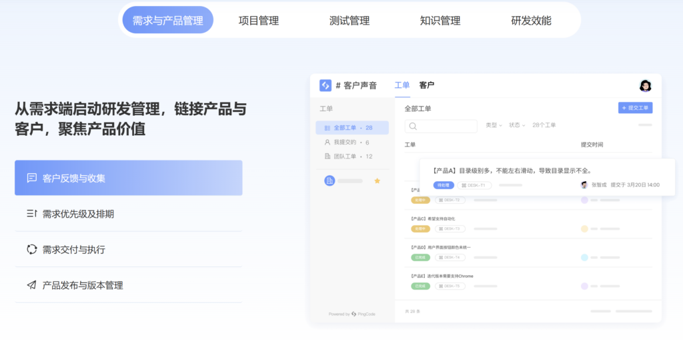Click the Powered by PingCode link
Screen dimensions: 683x341
point(352,314)
